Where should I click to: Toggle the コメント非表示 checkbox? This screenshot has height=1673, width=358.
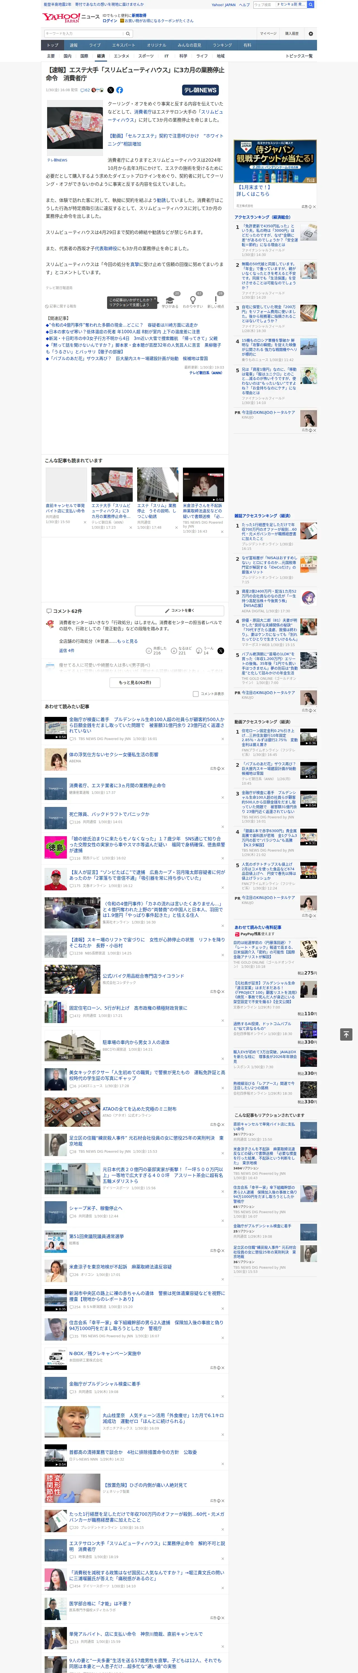click(195, 694)
